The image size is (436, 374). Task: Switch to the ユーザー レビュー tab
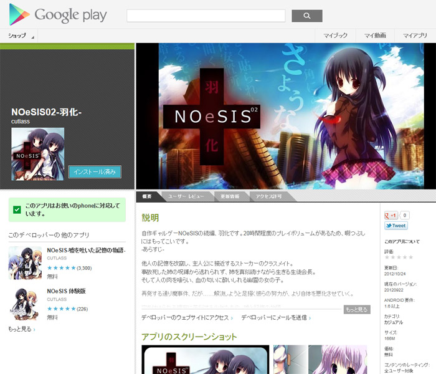(x=186, y=196)
